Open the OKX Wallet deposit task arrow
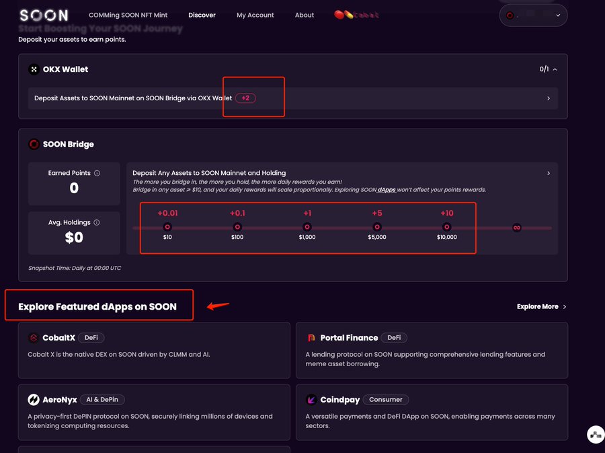 point(549,98)
